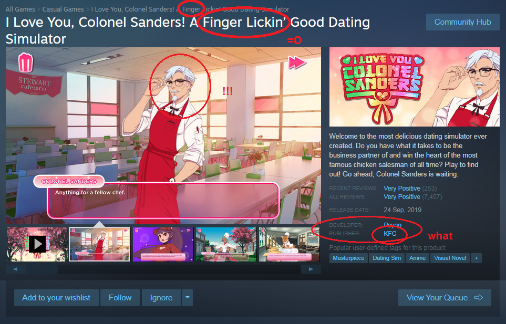Add game to your wishlist

tap(56, 298)
